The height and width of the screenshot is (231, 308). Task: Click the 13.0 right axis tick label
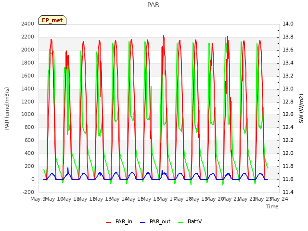(288, 89)
